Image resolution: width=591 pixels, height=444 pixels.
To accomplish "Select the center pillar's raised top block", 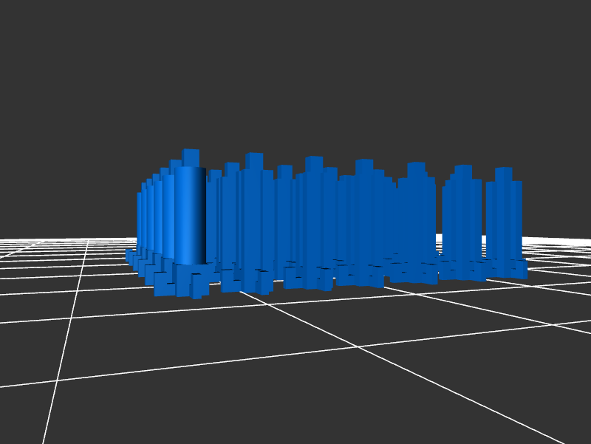I will click(314, 163).
